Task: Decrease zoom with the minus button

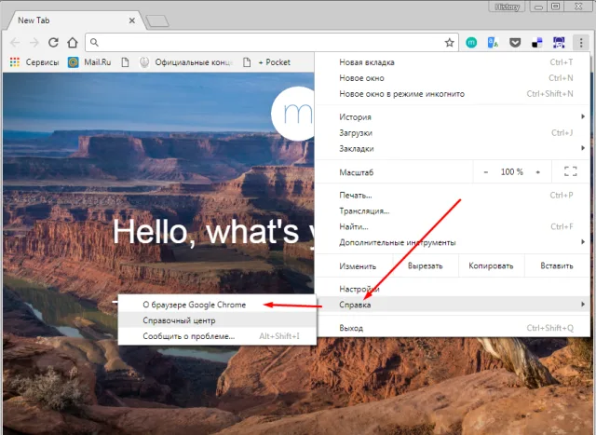Action: tap(485, 172)
